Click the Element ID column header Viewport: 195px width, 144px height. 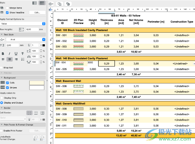[62, 22]
